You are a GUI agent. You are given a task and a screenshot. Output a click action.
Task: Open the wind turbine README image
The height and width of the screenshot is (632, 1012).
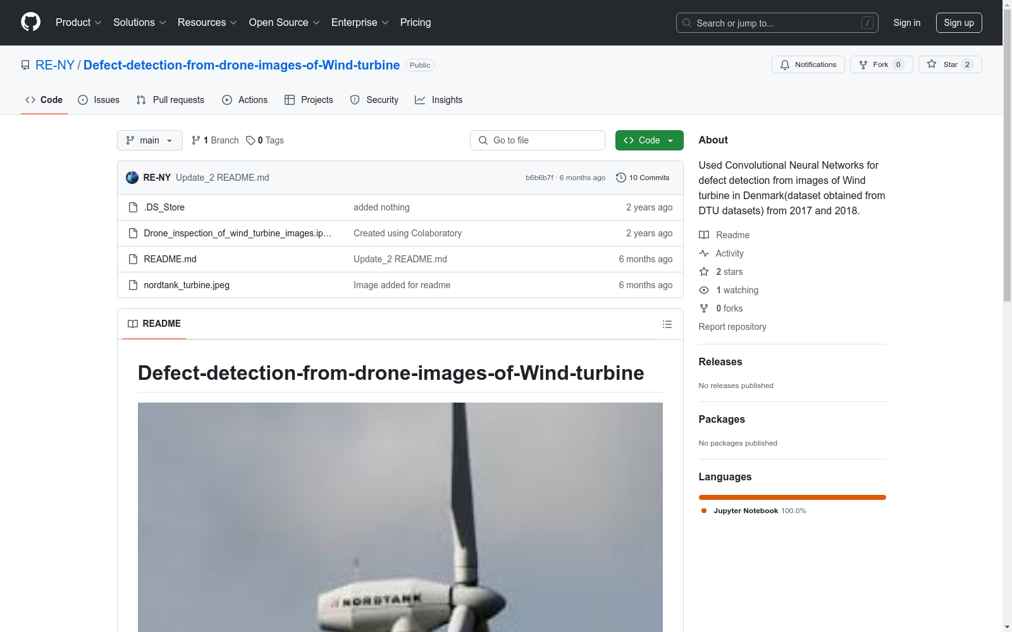coord(400,517)
